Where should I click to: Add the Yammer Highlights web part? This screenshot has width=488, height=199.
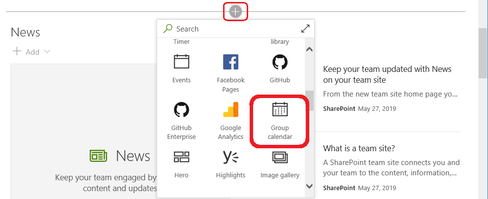click(230, 165)
